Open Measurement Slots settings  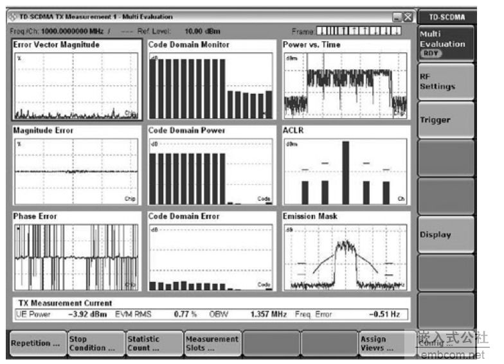click(213, 343)
